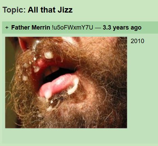
Task: Click the word All in the topic heading
Action: click(x=33, y=10)
